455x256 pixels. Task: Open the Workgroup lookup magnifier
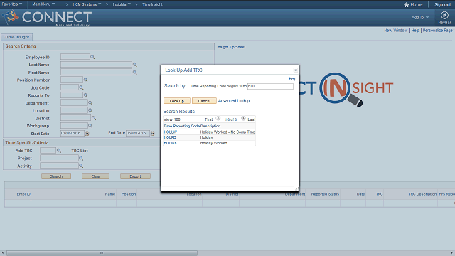click(x=90, y=126)
